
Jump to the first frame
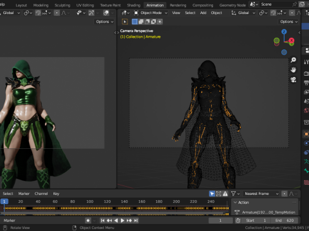pyautogui.click(x=102, y=221)
